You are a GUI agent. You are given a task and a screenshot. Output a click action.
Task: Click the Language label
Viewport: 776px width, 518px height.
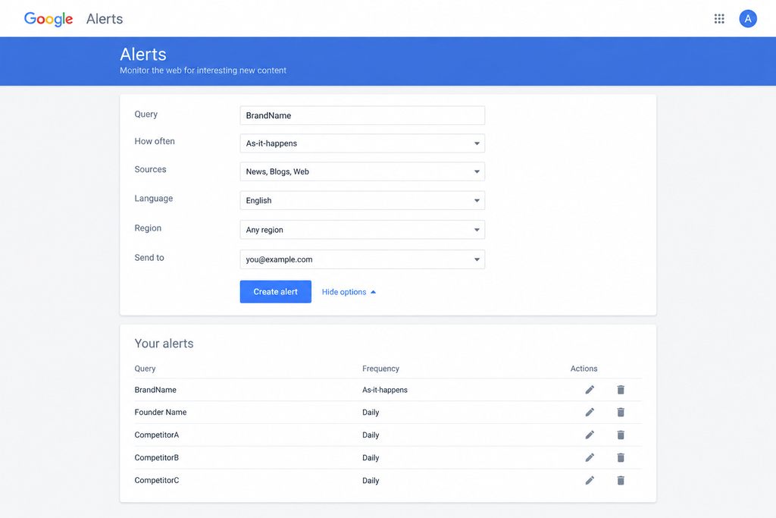154,199
